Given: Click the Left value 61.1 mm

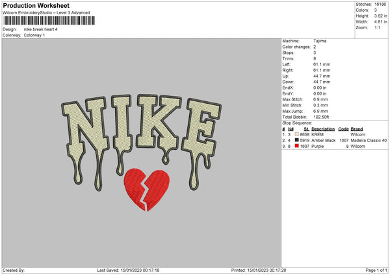Looking at the screenshot, I should point(322,64).
